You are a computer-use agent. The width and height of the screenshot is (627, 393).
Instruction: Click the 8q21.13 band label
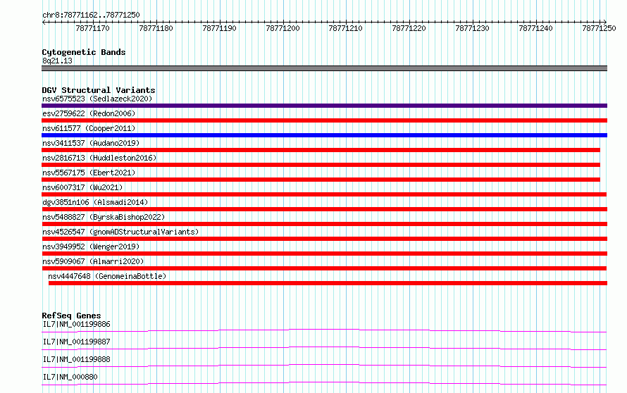coord(57,61)
